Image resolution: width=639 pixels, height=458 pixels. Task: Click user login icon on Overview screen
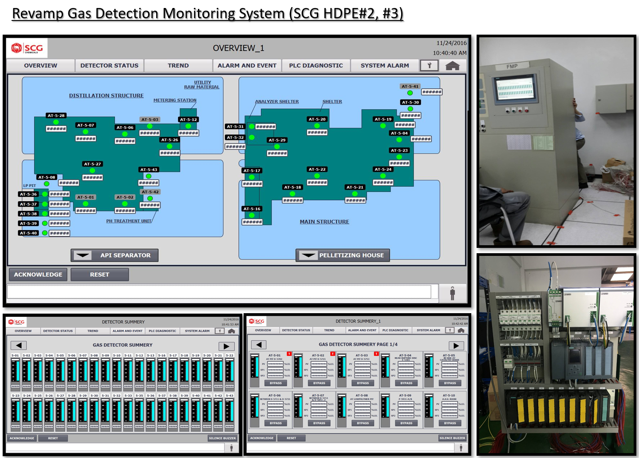[452, 294]
